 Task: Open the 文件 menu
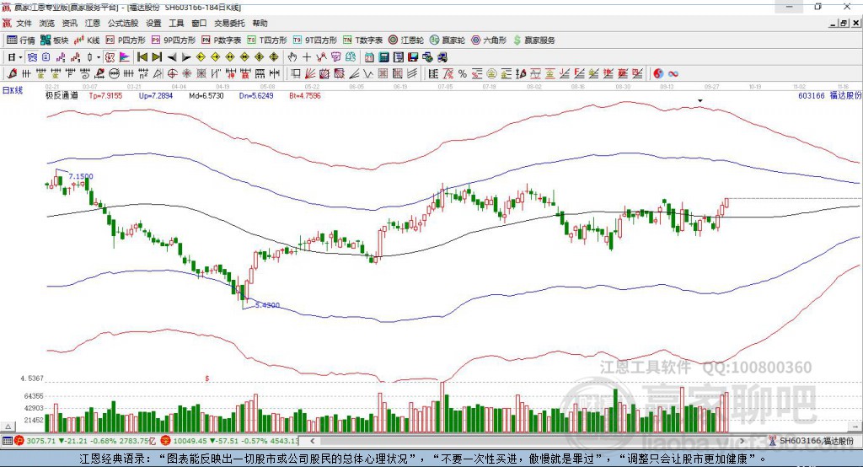coord(24,23)
